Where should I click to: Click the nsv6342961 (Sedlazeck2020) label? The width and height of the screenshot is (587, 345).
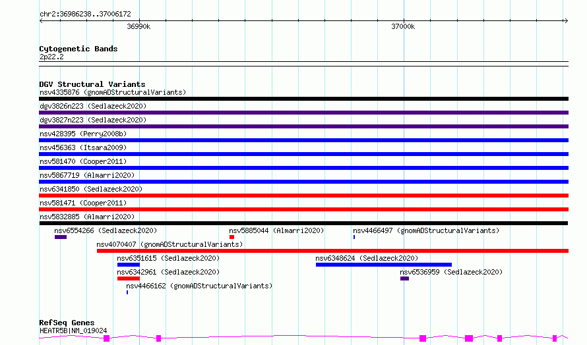coord(168,272)
